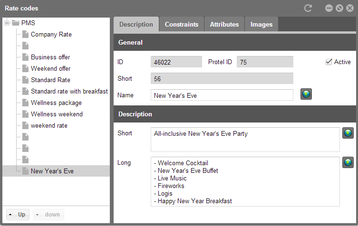Open translation globe for Short description

[x=348, y=133]
